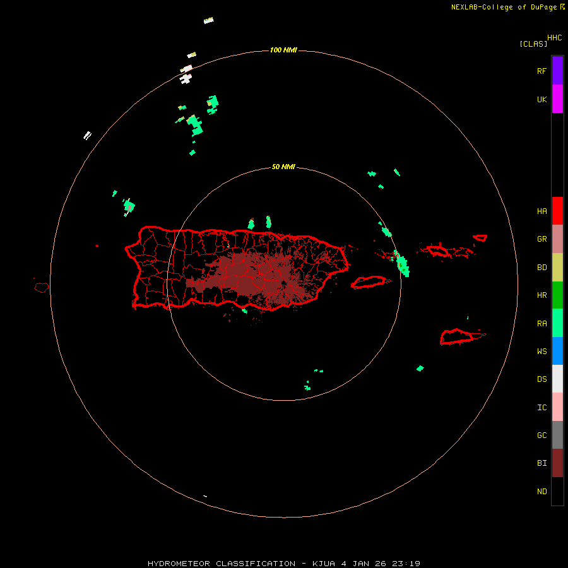Image resolution: width=568 pixels, height=568 pixels.
Task: Click the RF legend label
Action: [541, 71]
